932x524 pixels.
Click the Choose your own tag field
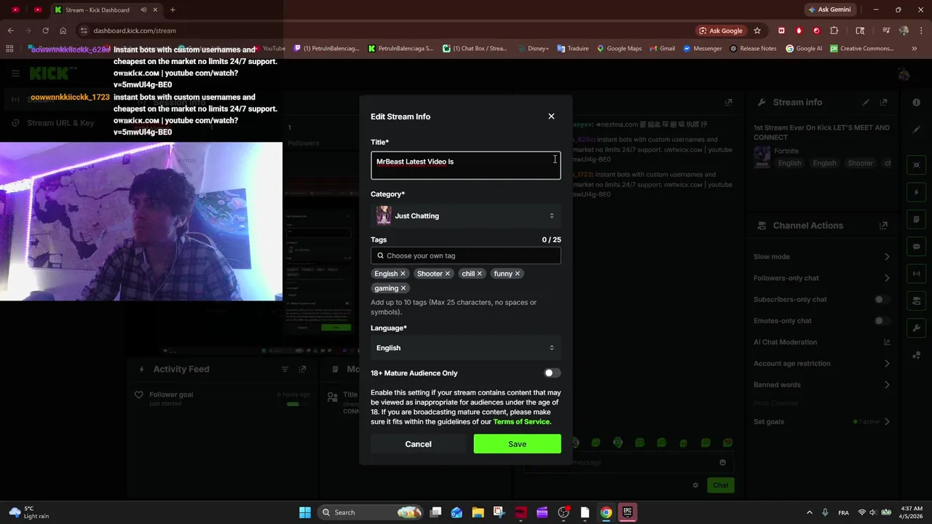pos(465,255)
